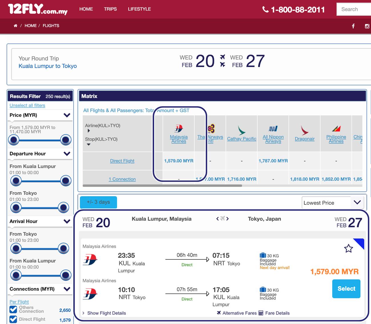The height and width of the screenshot is (324, 371).
Task: Click next arrow beside route plane icon
Action: click(x=227, y=219)
